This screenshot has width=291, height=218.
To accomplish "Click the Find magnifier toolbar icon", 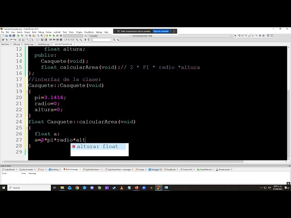I will tap(38, 35).
